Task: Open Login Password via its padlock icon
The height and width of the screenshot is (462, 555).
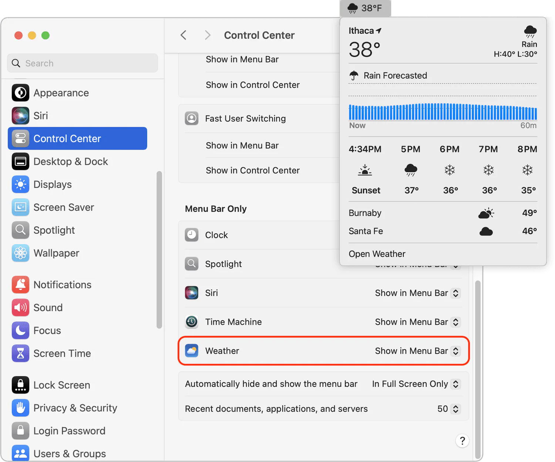Action: [x=20, y=431]
